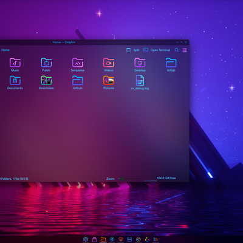Click the Home — Dolphin title bar
Screen dimensions: 243x243
coord(64,42)
